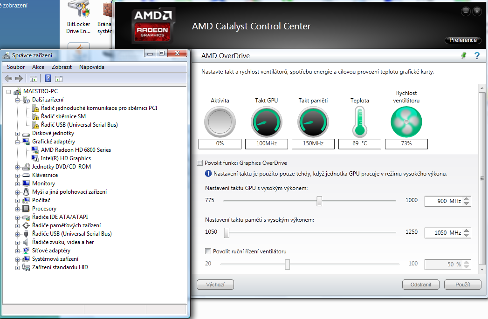Click the blue info icon beside Nastavení taktu note
488x319 pixels.
click(208, 174)
